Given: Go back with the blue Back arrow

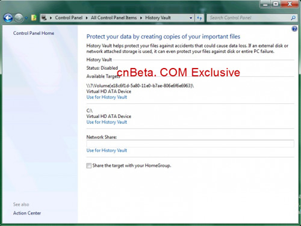Looking at the screenshot, I should [8, 18].
